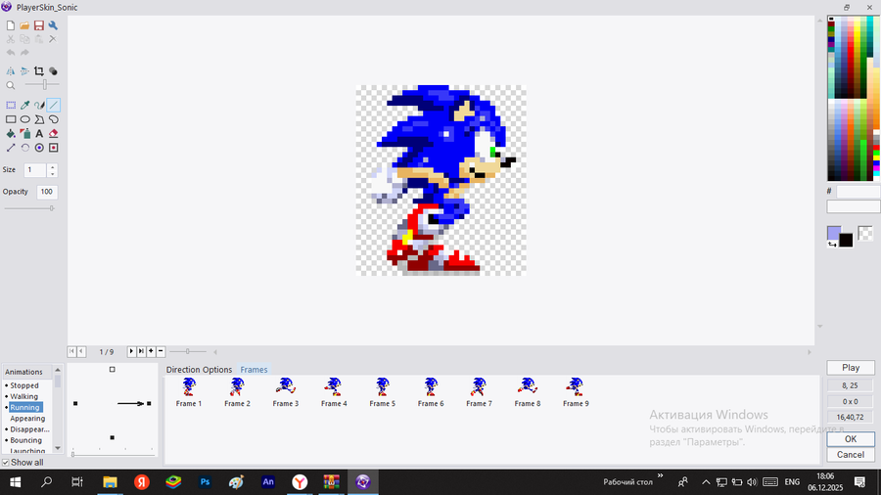Image resolution: width=881 pixels, height=495 pixels.
Task: Go to the first frame button
Action: coord(71,351)
